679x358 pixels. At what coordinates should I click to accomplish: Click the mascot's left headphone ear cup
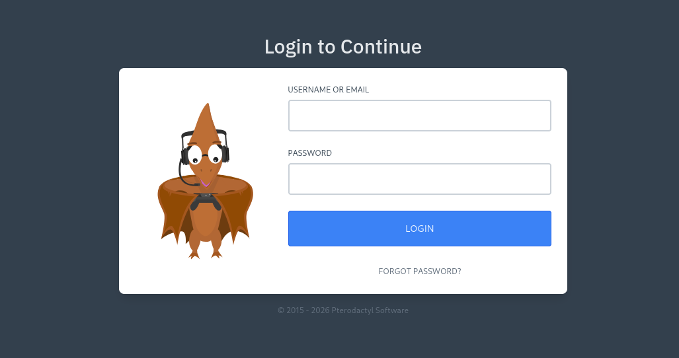tap(184, 156)
